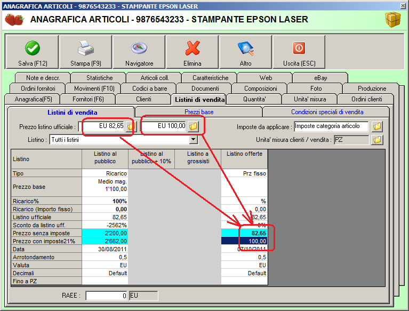The image size is (409, 311).
Task: Select the Listini di vendita sub-tab
Action: coord(72,113)
